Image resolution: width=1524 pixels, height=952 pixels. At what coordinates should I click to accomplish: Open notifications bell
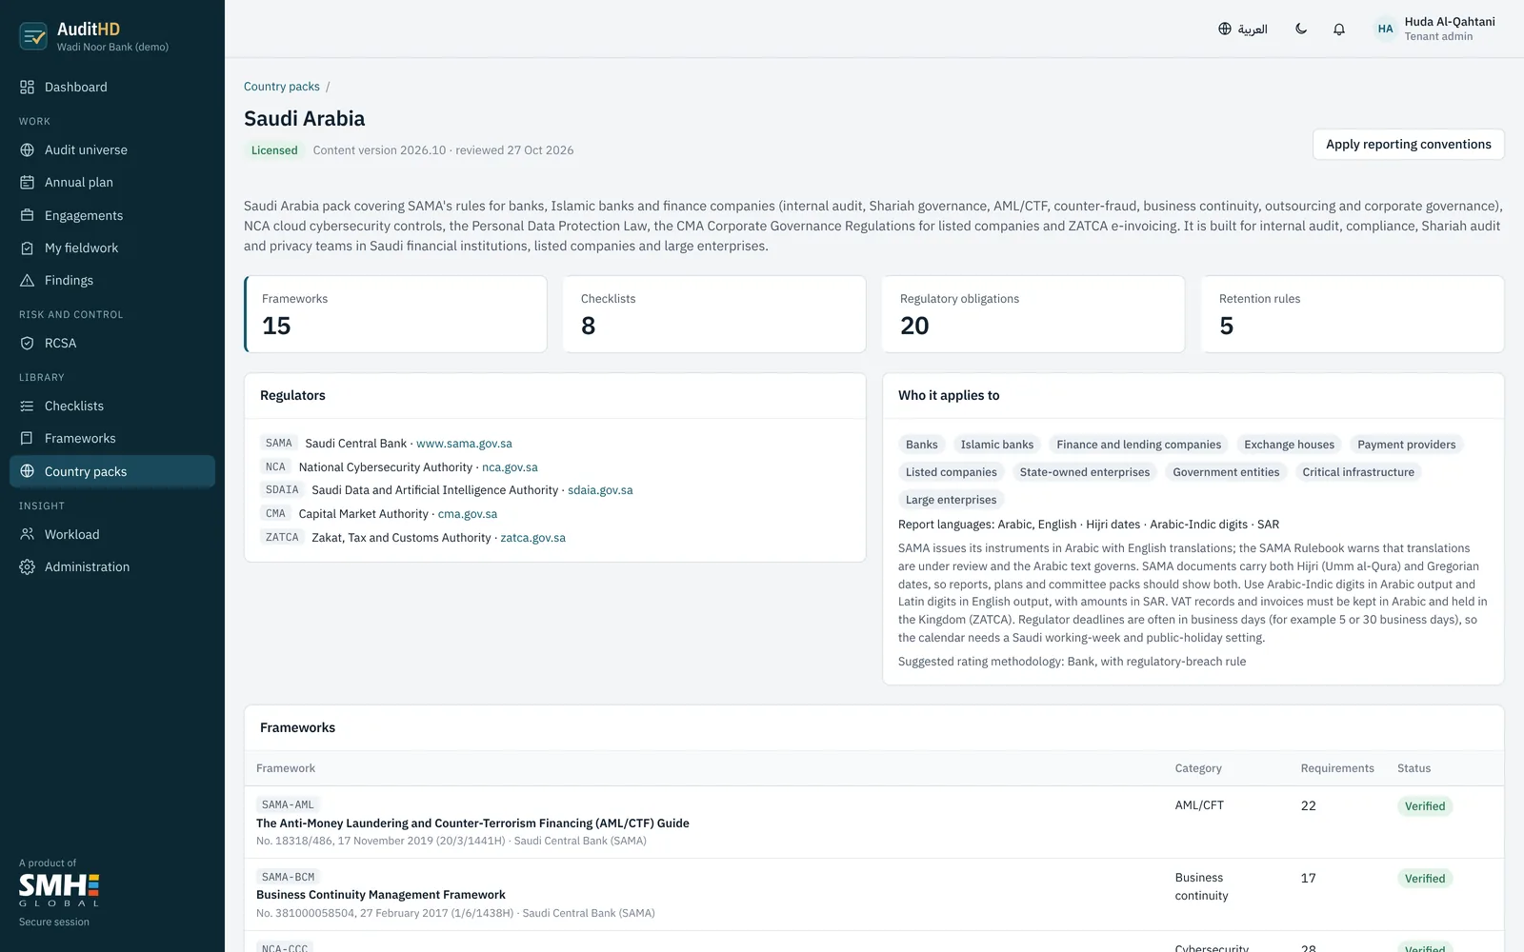pos(1338,29)
